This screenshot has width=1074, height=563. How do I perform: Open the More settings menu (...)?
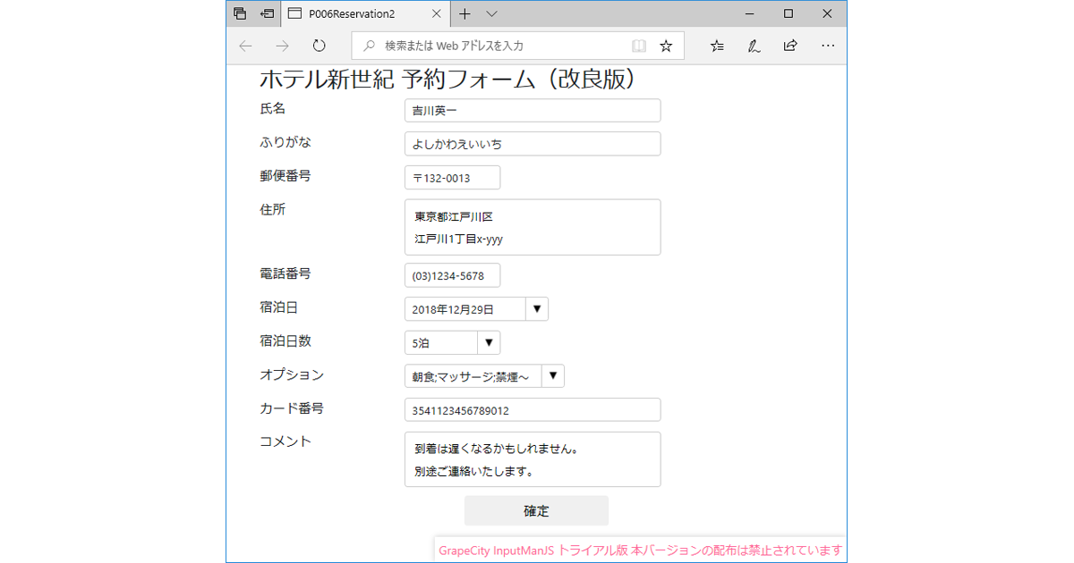click(828, 46)
